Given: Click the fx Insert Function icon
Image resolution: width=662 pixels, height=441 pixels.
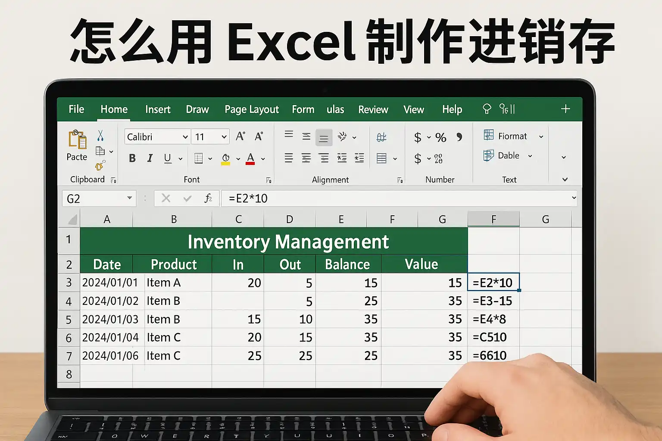Looking at the screenshot, I should [x=208, y=198].
